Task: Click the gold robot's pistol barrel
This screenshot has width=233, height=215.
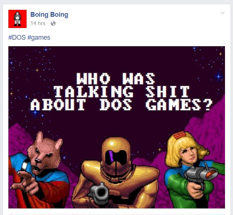Action: [x=100, y=192]
